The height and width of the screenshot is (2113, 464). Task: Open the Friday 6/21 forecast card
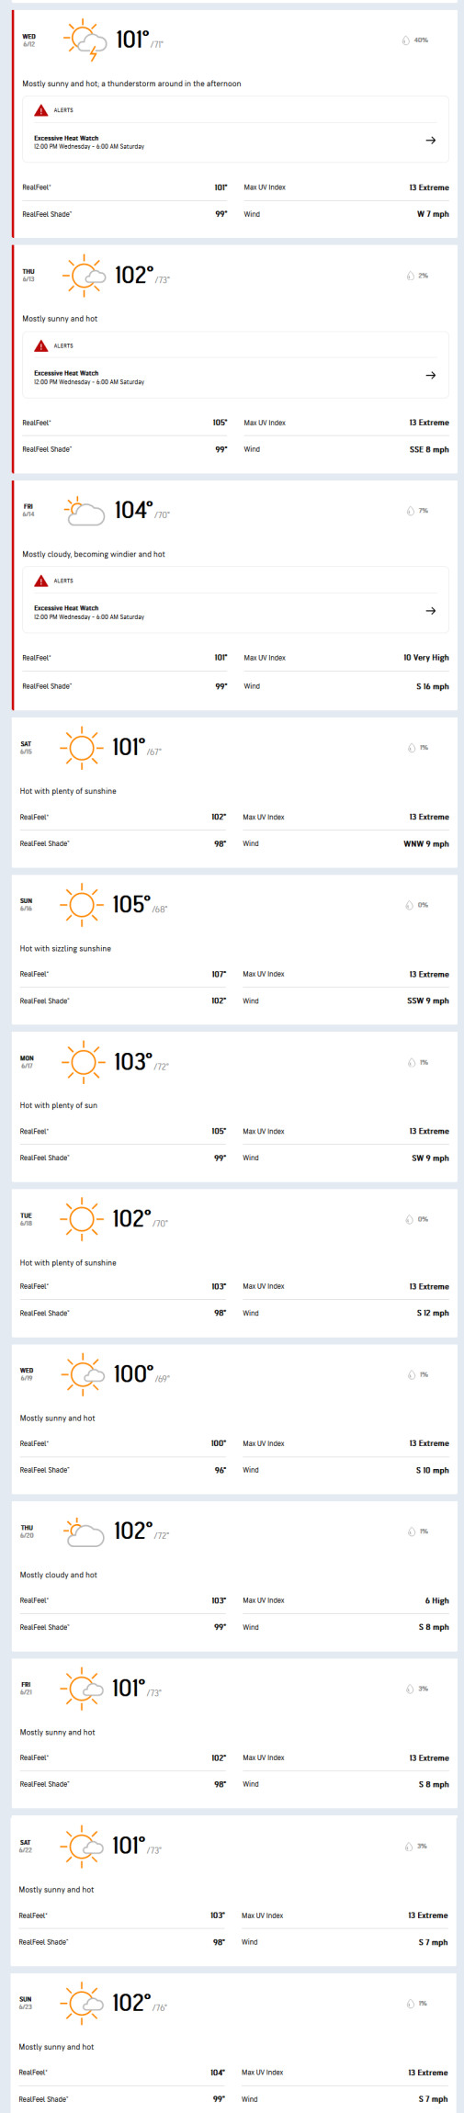tap(234, 1733)
